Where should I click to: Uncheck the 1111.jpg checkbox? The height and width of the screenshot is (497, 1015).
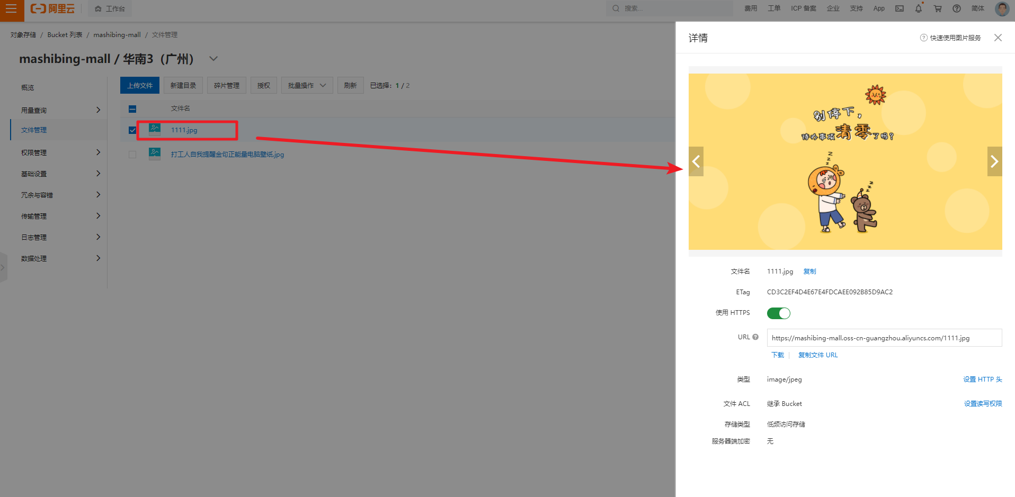pos(132,130)
